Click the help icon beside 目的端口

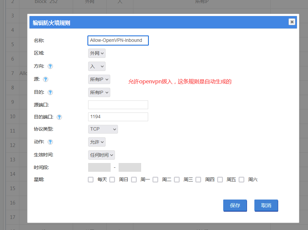[x=59, y=117]
